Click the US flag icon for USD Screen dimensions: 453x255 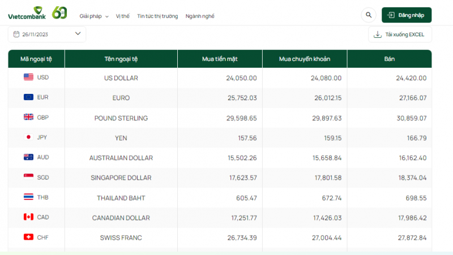pos(28,77)
